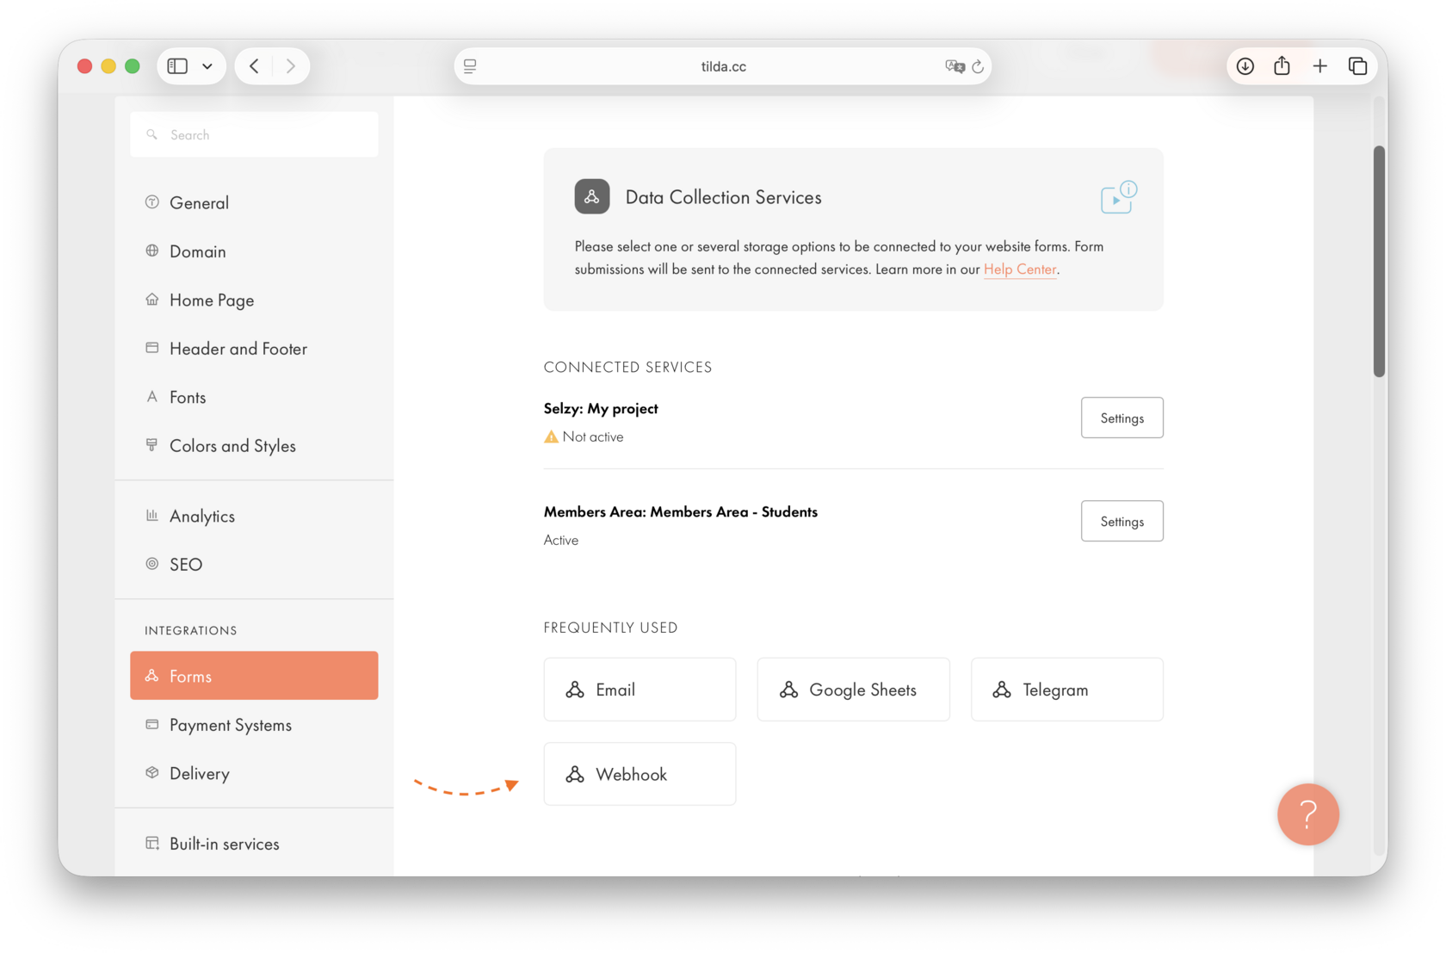
Task: Click the sidebar Search field
Action: (254, 134)
